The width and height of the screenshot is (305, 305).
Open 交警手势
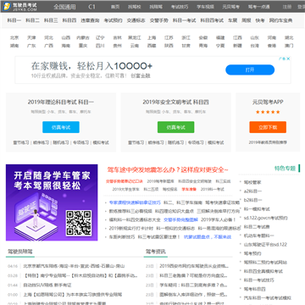(159, 20)
